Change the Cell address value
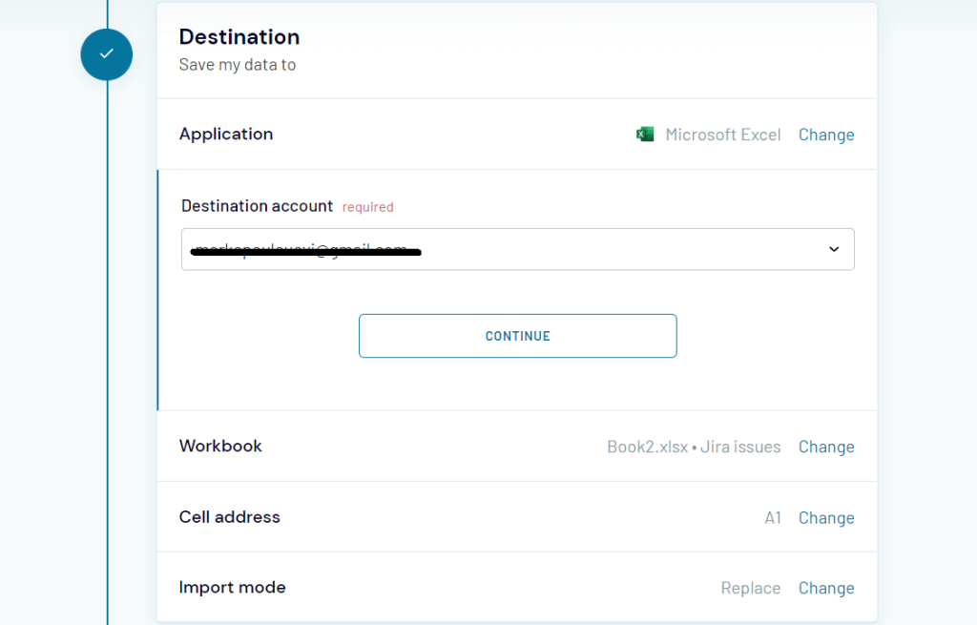The image size is (977, 625). 825,517
